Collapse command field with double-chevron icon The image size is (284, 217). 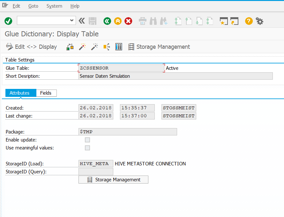click(x=82, y=21)
